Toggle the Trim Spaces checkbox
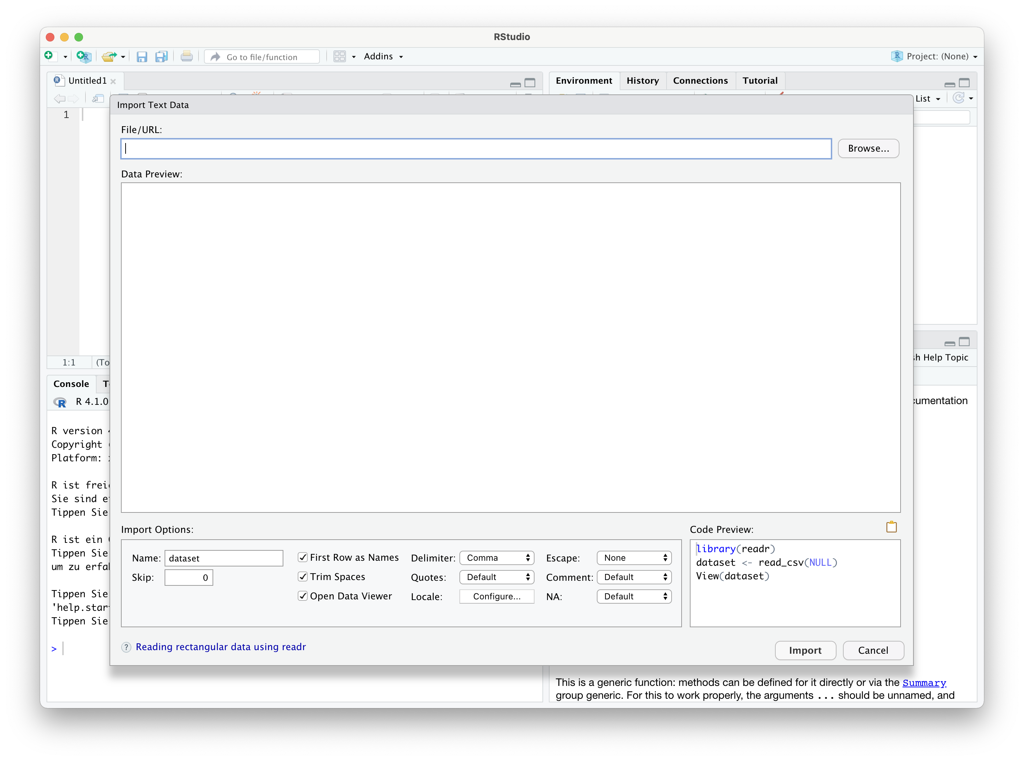1024x761 pixels. coord(303,577)
